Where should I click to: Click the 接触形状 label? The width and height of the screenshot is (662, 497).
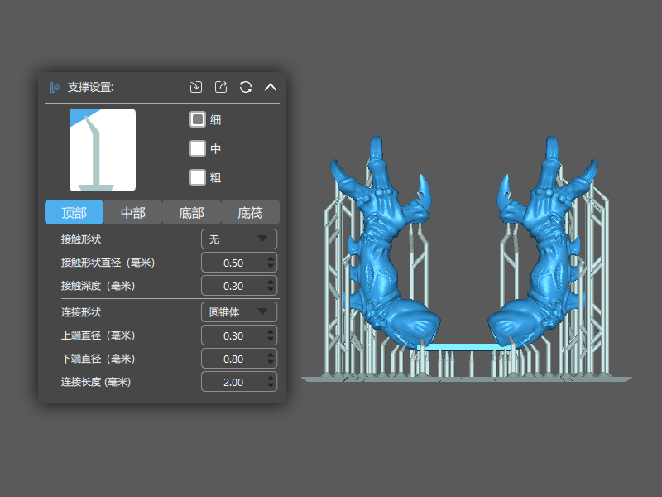[x=81, y=239]
